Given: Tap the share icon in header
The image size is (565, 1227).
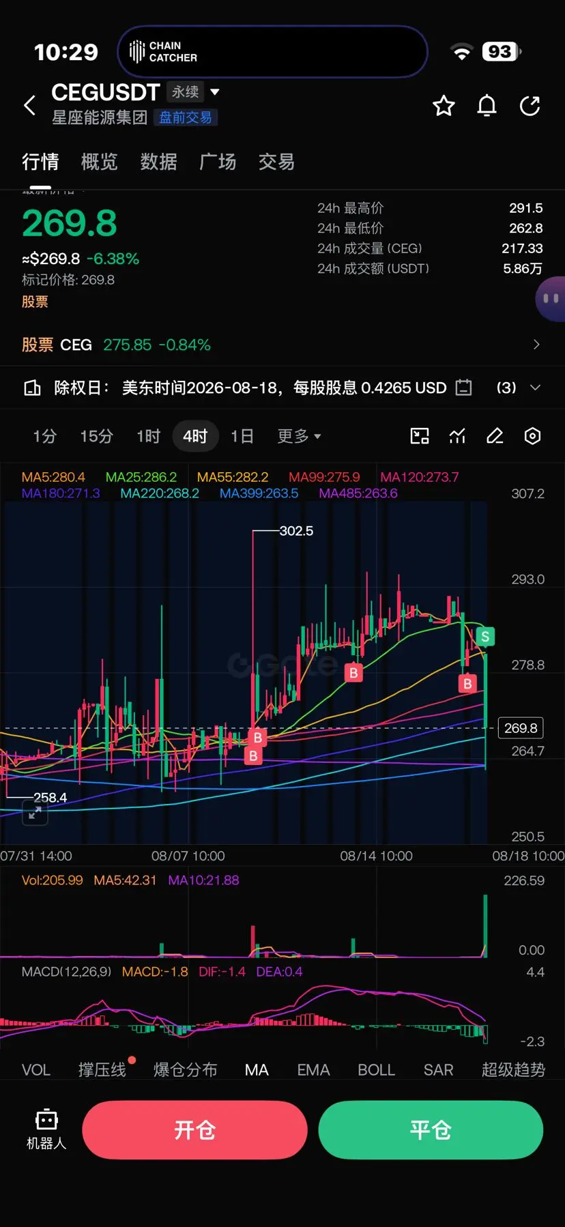Looking at the screenshot, I should (x=530, y=106).
